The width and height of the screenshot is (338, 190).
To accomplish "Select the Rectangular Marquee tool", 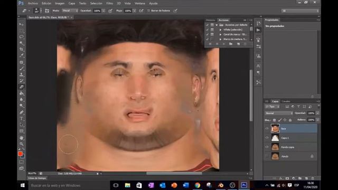I will click(21, 31).
